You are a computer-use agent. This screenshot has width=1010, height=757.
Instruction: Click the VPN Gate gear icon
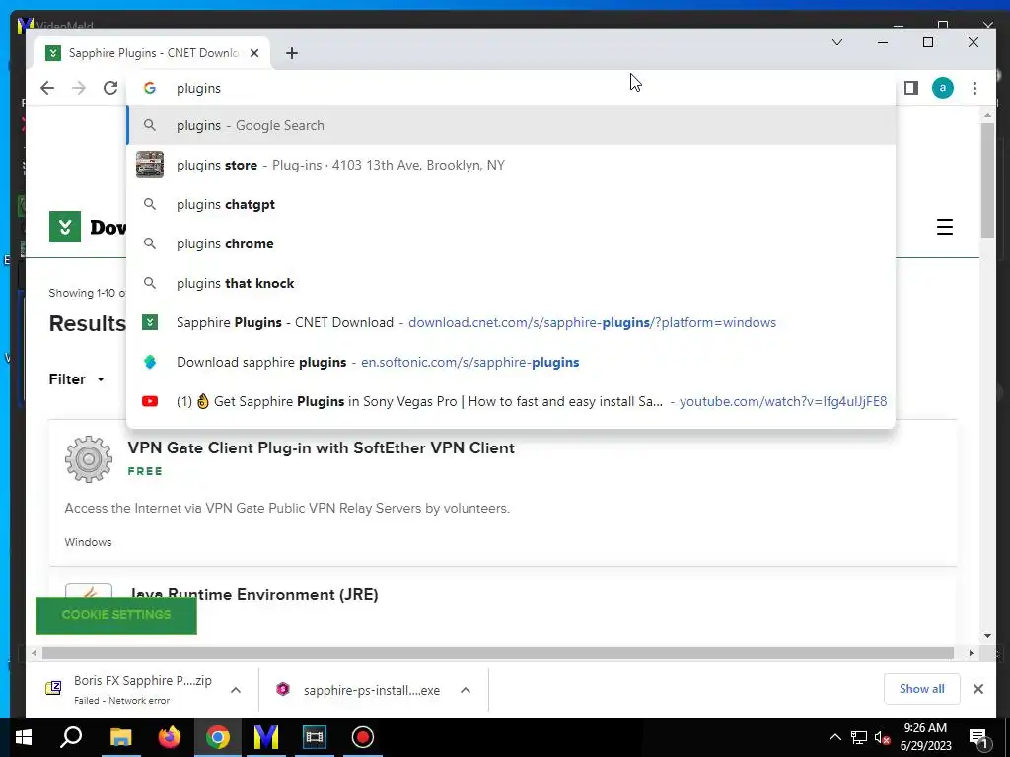coord(88,459)
